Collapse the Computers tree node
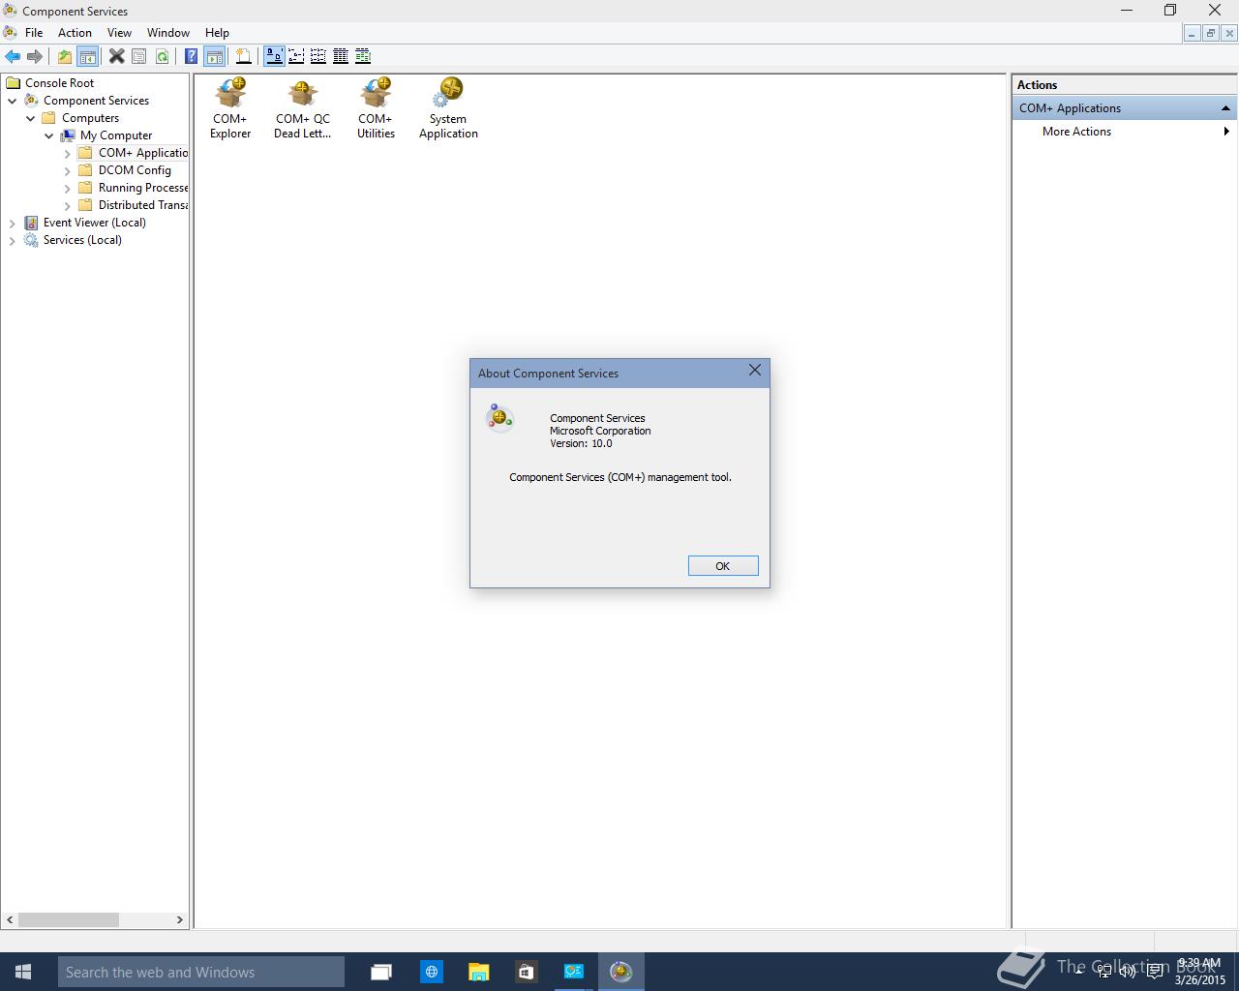This screenshot has height=991, width=1239. click(x=31, y=118)
